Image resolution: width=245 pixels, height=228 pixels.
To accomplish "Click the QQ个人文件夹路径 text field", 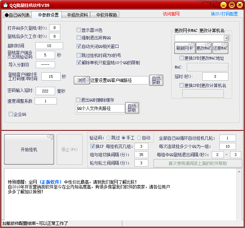I will (101, 108).
